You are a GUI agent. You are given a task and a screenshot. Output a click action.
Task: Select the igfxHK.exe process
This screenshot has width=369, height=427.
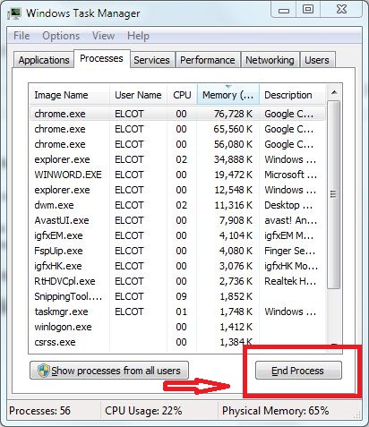coord(177,266)
